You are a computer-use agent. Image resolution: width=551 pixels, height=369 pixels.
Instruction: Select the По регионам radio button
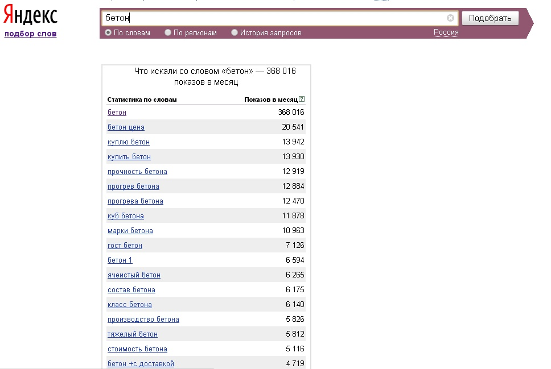click(168, 32)
